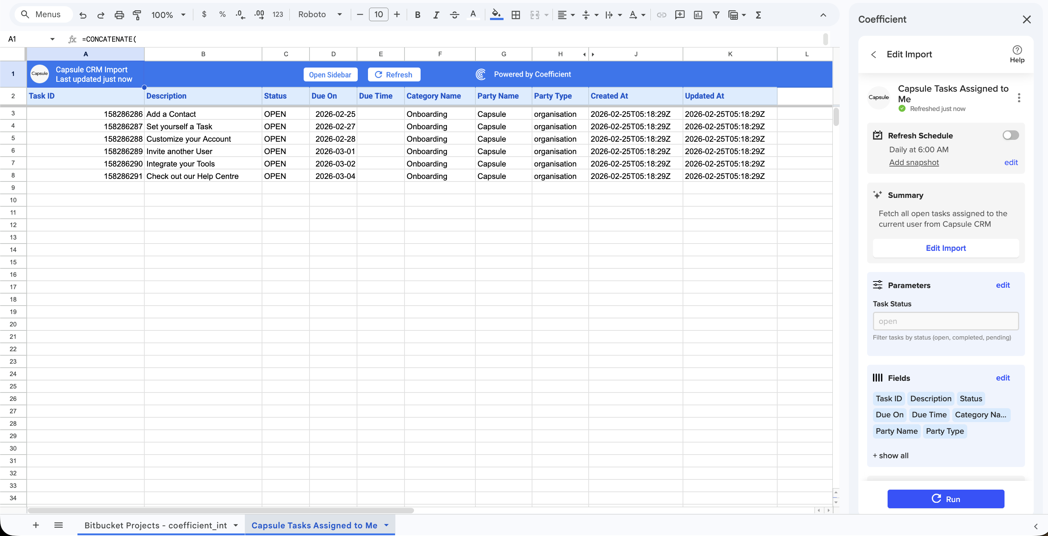Image resolution: width=1048 pixels, height=536 pixels.
Task: Edit the Parameters section
Action: pos(1002,285)
